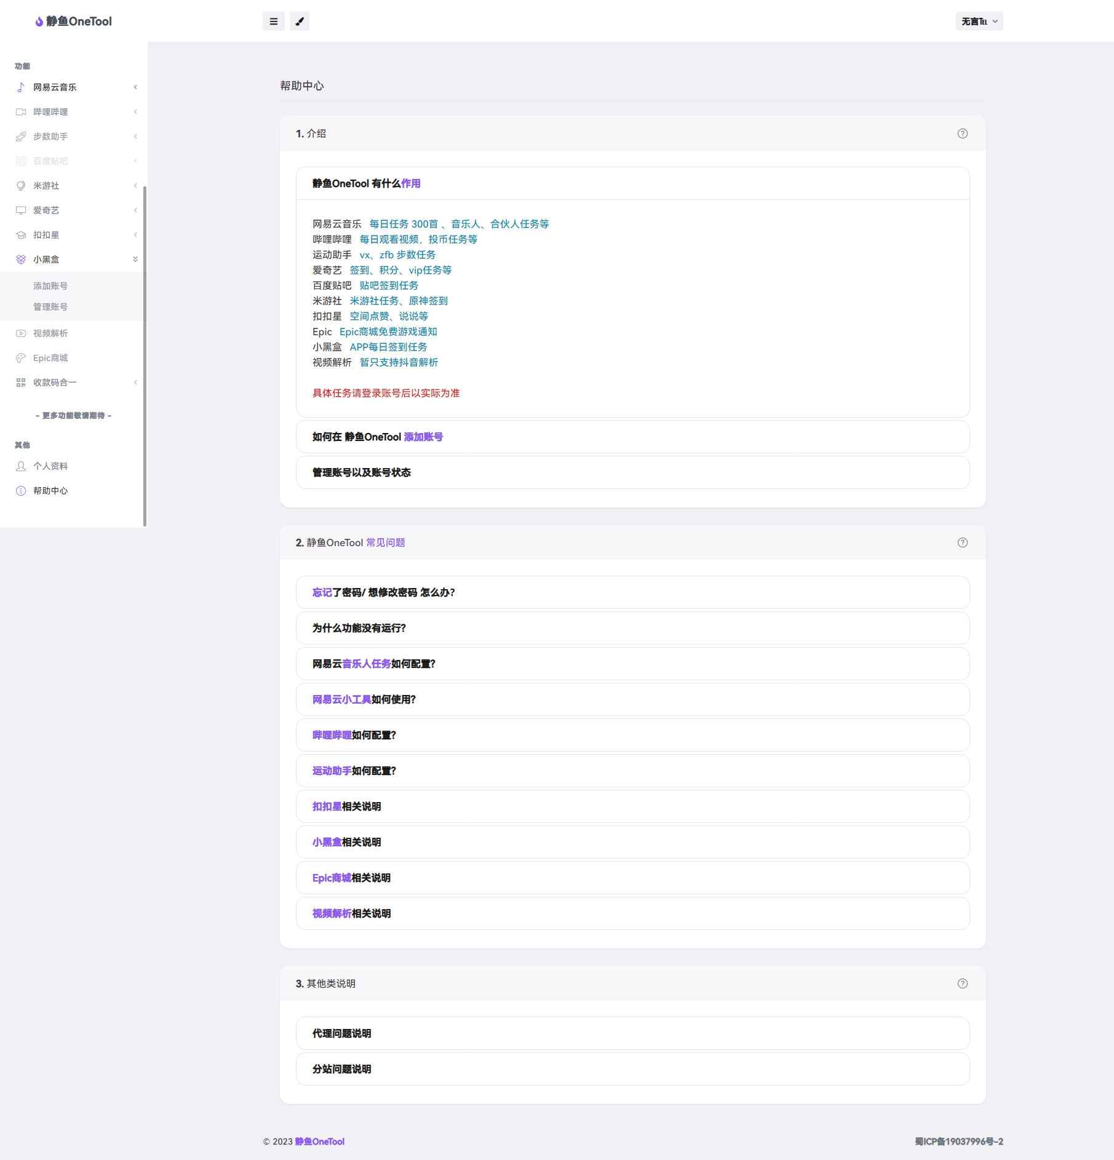Click the 静鱼OneTool footer link
Screen dimensions: 1114x1160
tap(319, 1142)
